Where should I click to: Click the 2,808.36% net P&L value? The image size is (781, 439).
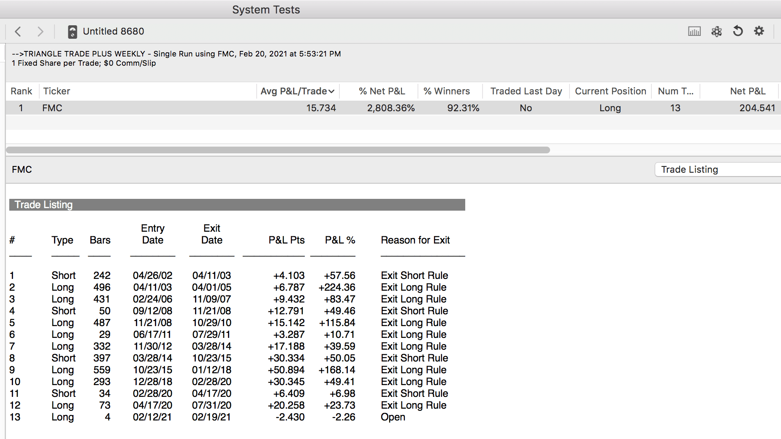coord(391,108)
